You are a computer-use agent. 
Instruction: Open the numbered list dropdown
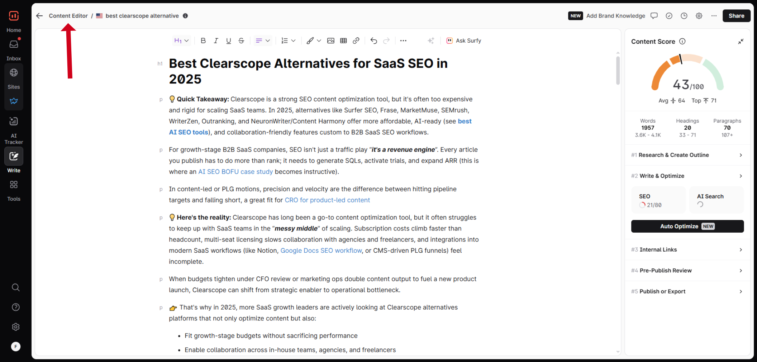(x=288, y=41)
